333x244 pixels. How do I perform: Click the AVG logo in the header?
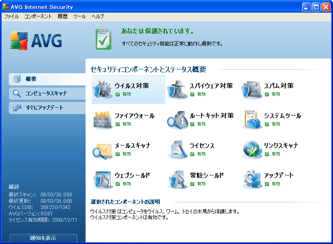tap(36, 40)
